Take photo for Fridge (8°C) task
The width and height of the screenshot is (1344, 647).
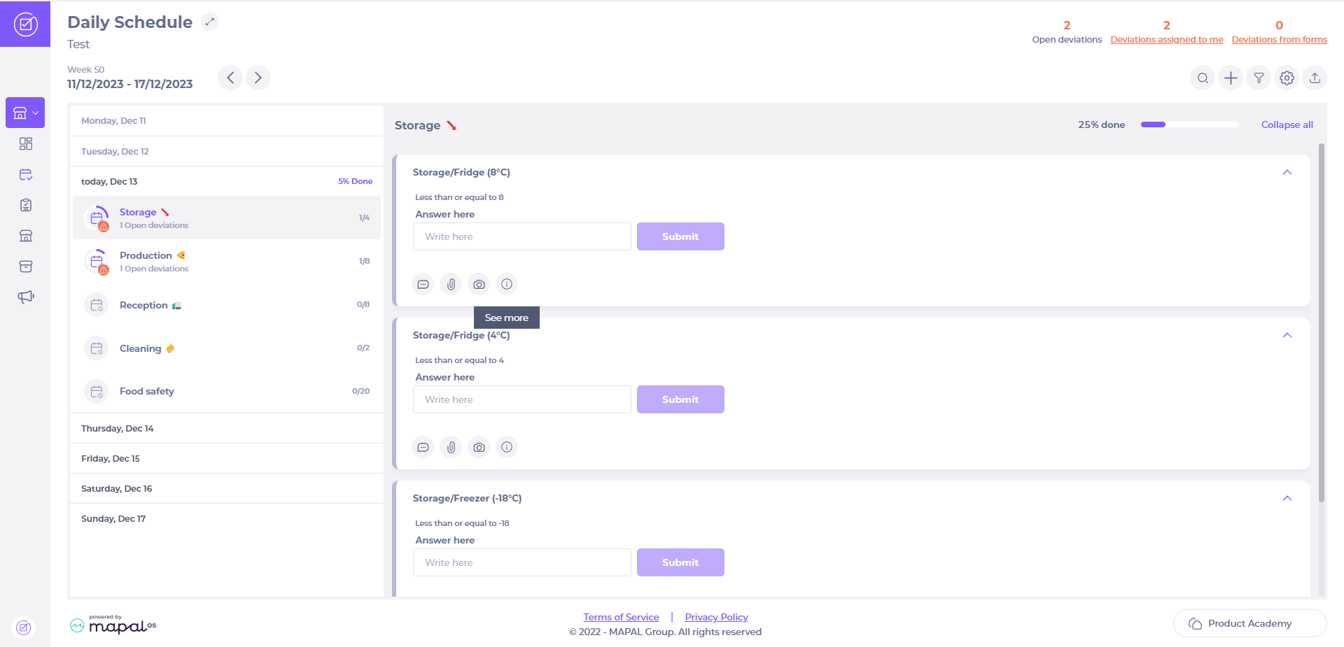point(479,284)
